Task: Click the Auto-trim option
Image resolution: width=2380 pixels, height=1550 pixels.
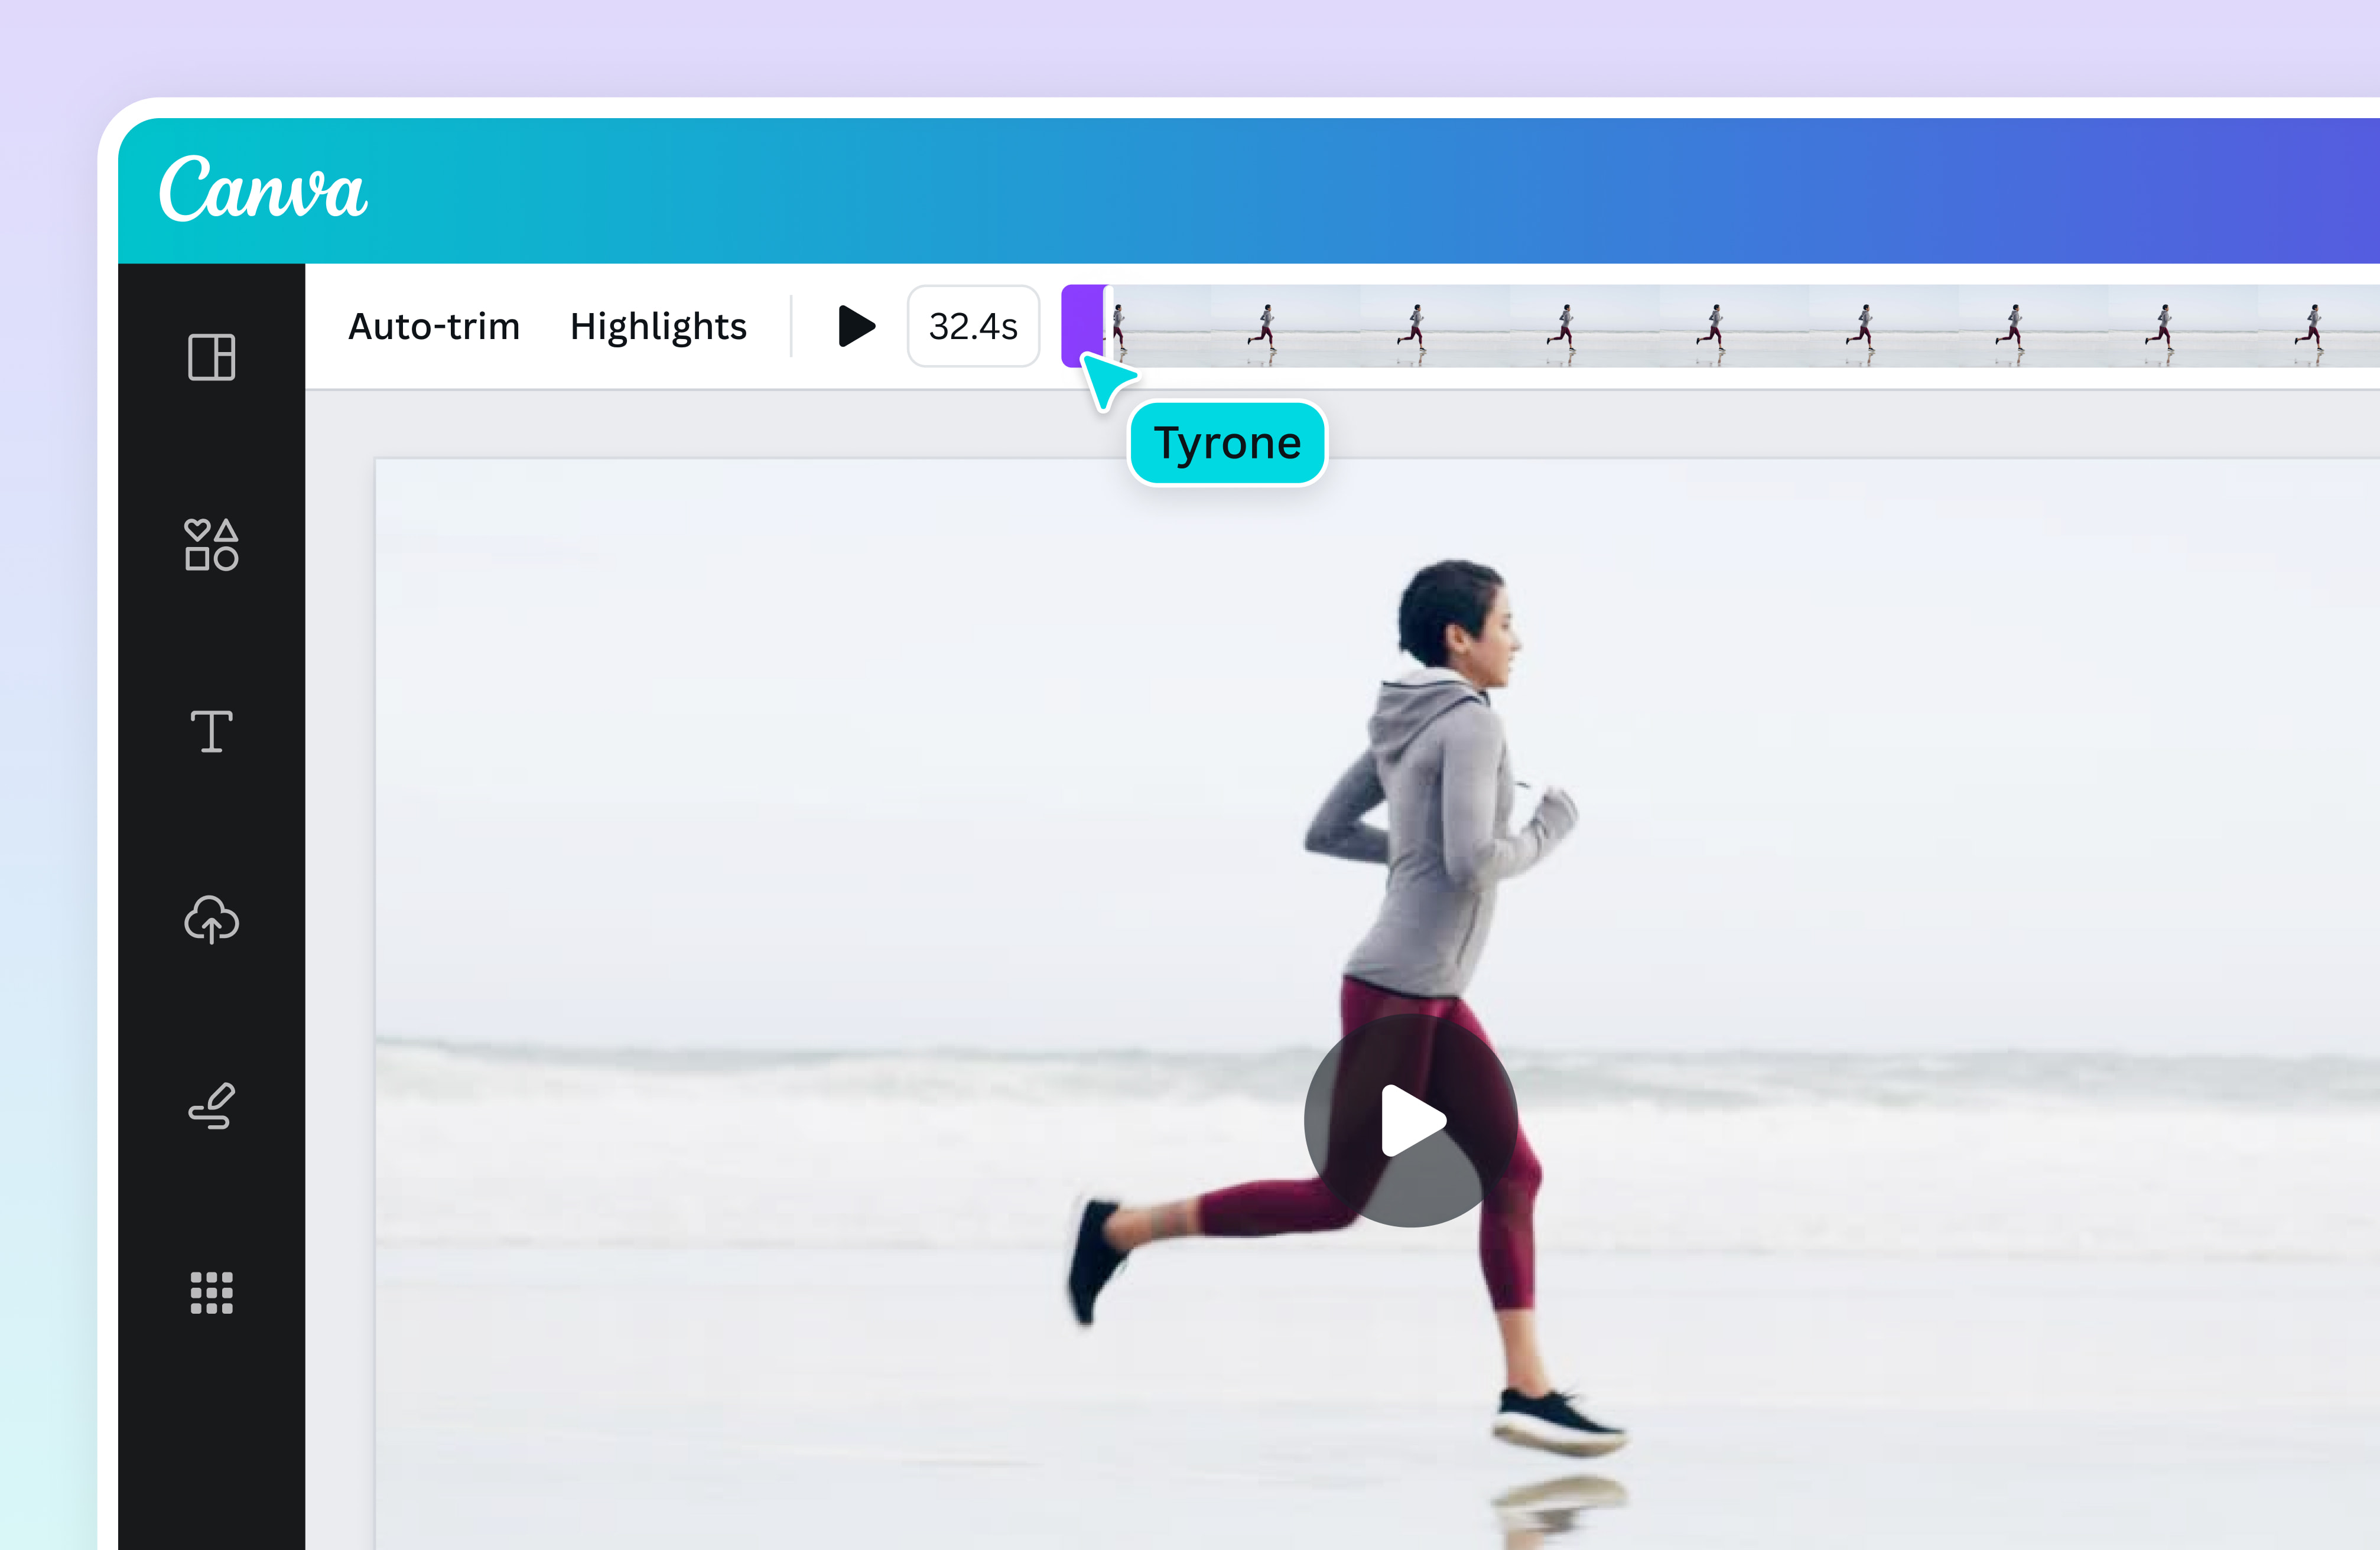Action: point(433,326)
